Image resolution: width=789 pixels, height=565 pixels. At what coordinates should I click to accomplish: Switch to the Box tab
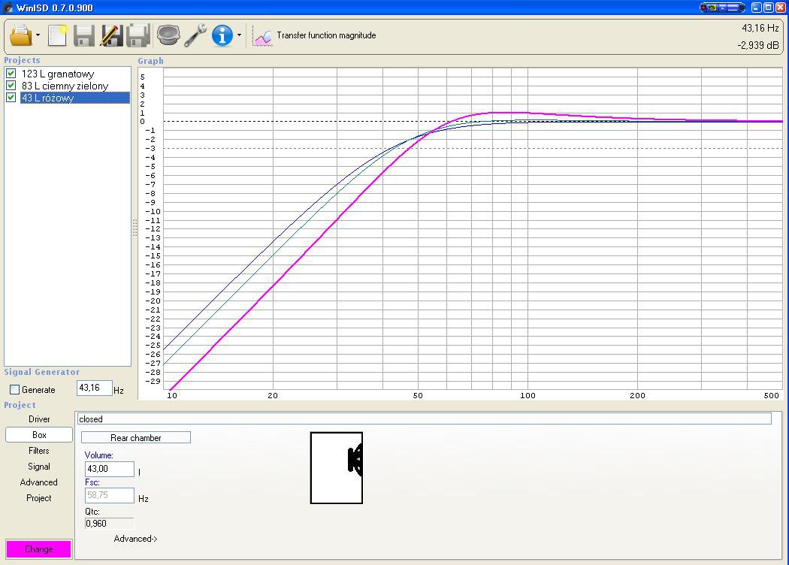point(39,435)
